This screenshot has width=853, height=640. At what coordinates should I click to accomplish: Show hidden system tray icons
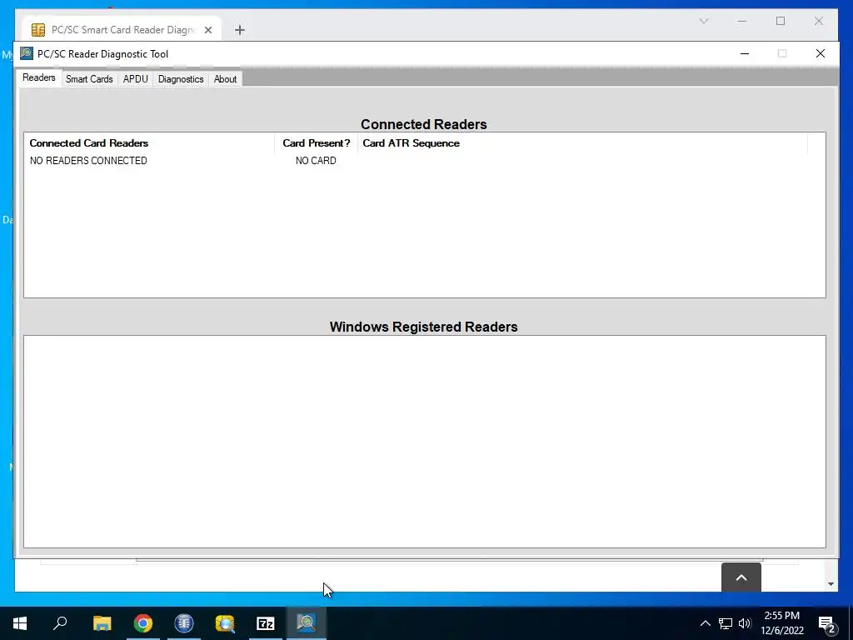(x=705, y=623)
